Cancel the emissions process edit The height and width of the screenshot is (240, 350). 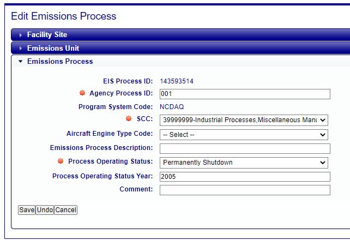pyautogui.click(x=66, y=210)
